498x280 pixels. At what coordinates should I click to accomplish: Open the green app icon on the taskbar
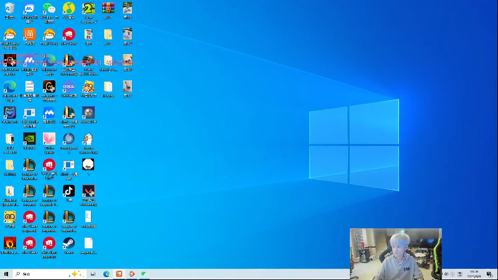tap(144, 274)
